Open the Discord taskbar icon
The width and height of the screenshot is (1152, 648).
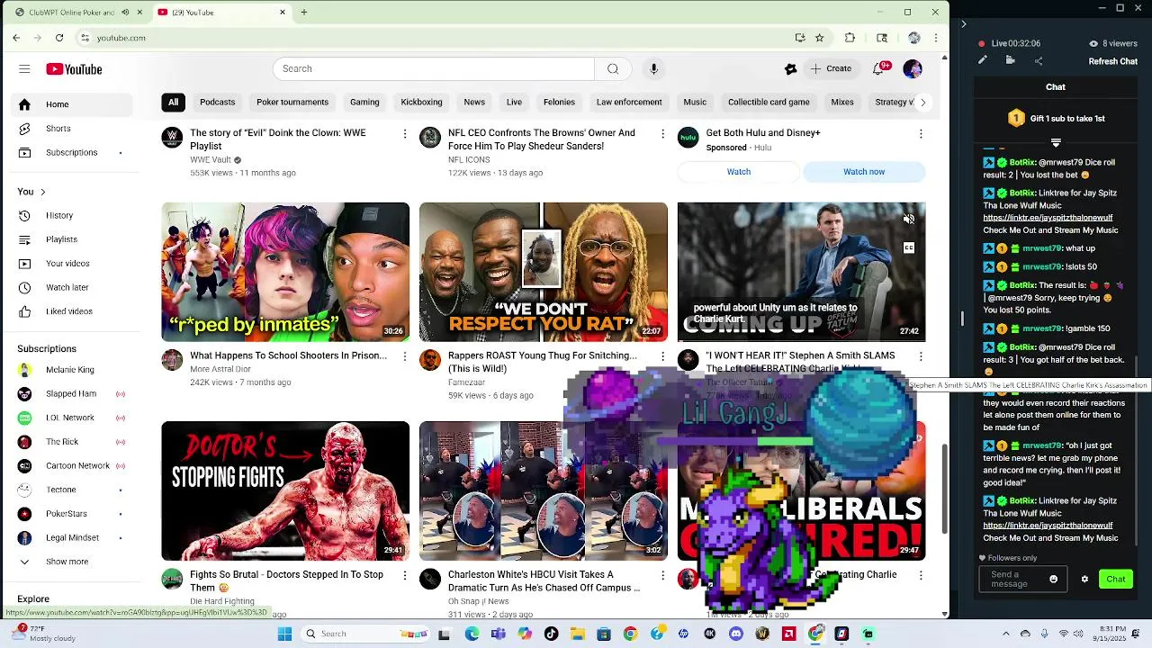736,634
